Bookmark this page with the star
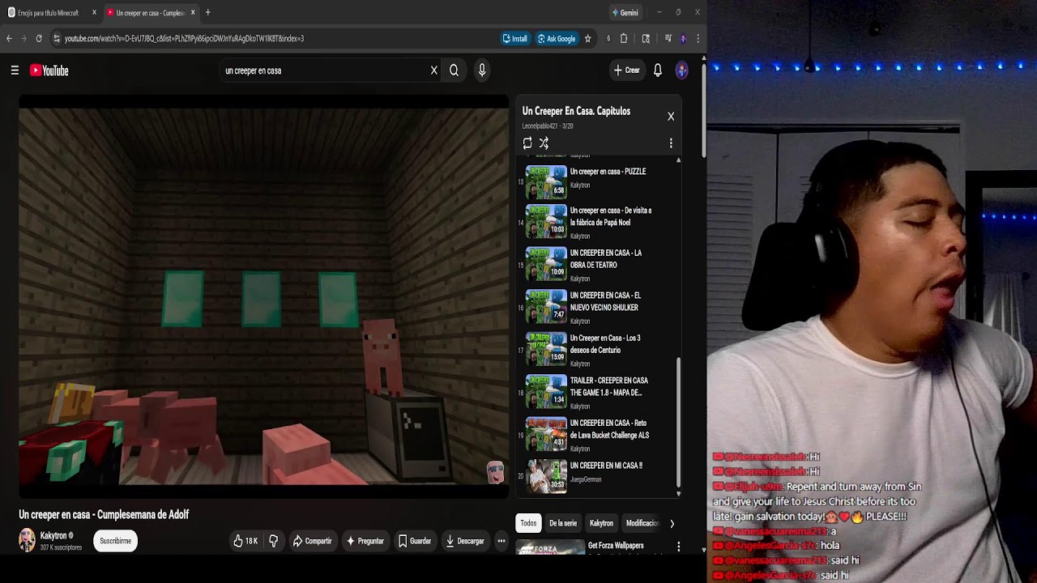The width and height of the screenshot is (1037, 583). pyautogui.click(x=587, y=38)
